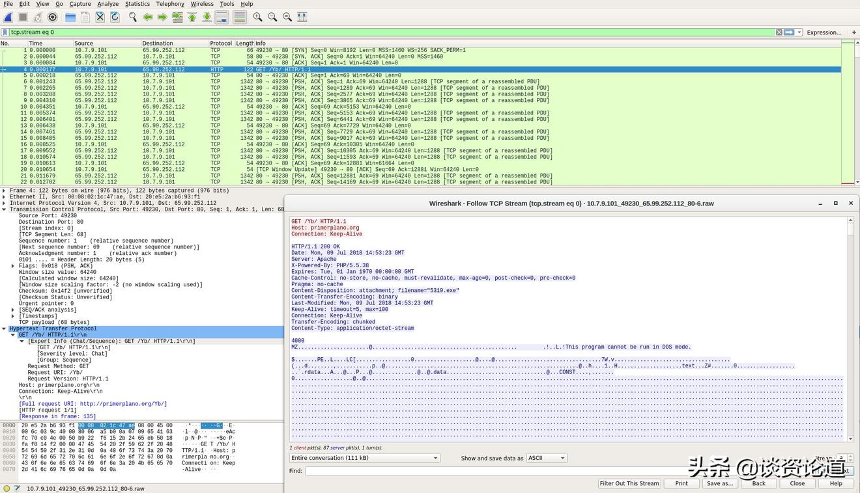860x493 pixels.
Task: Open the Statistics menu
Action: [x=137, y=4]
